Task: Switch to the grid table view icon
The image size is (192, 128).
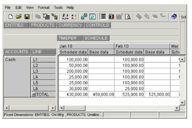Action: point(103,17)
